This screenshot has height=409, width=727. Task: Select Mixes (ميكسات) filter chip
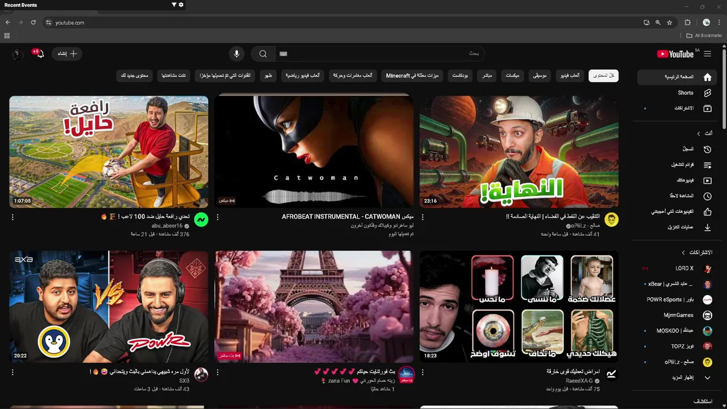point(512,76)
